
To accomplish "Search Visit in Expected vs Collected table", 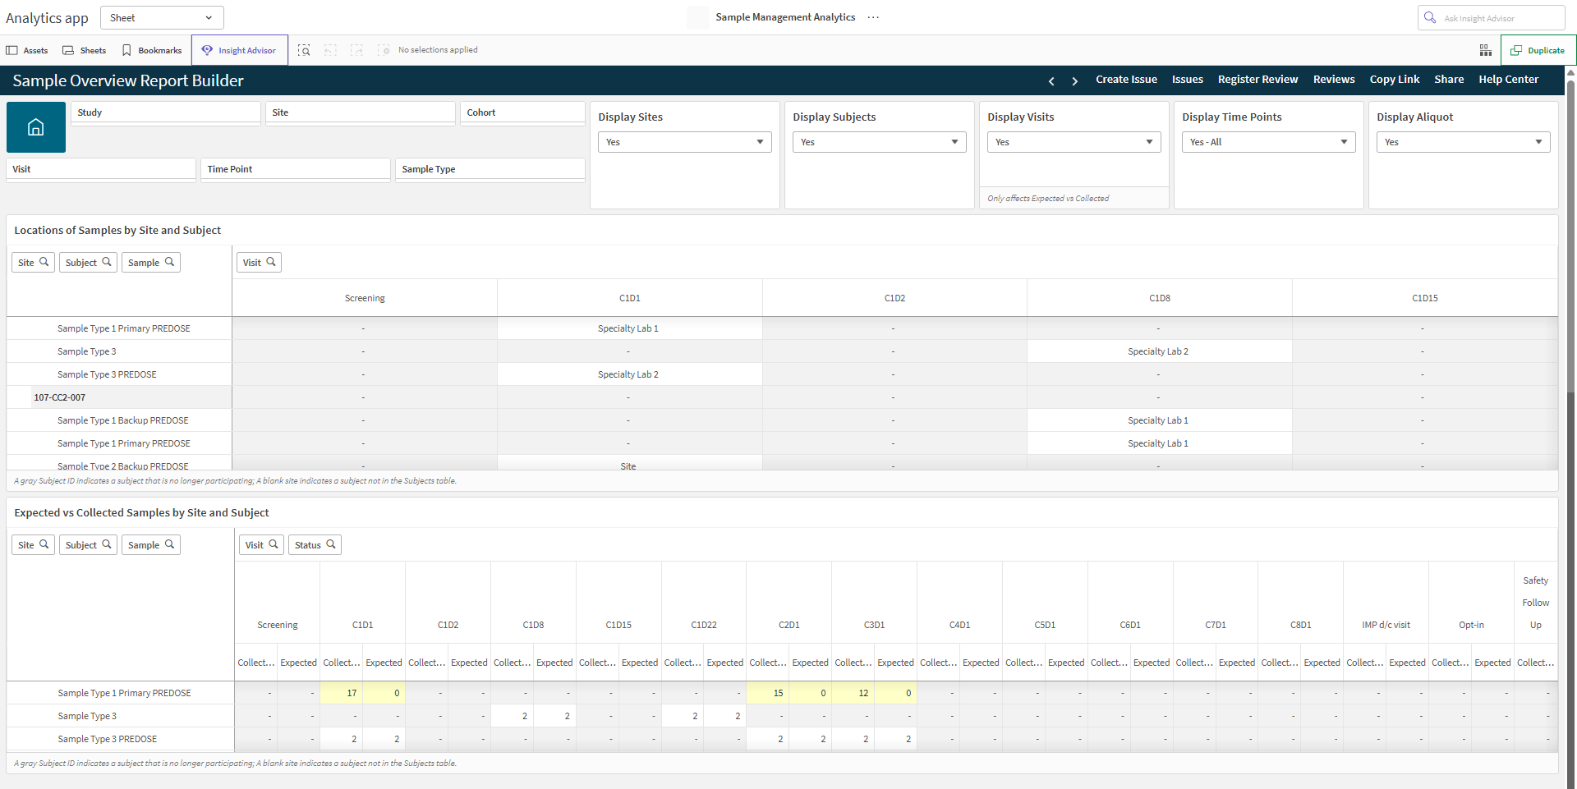I will (x=261, y=545).
